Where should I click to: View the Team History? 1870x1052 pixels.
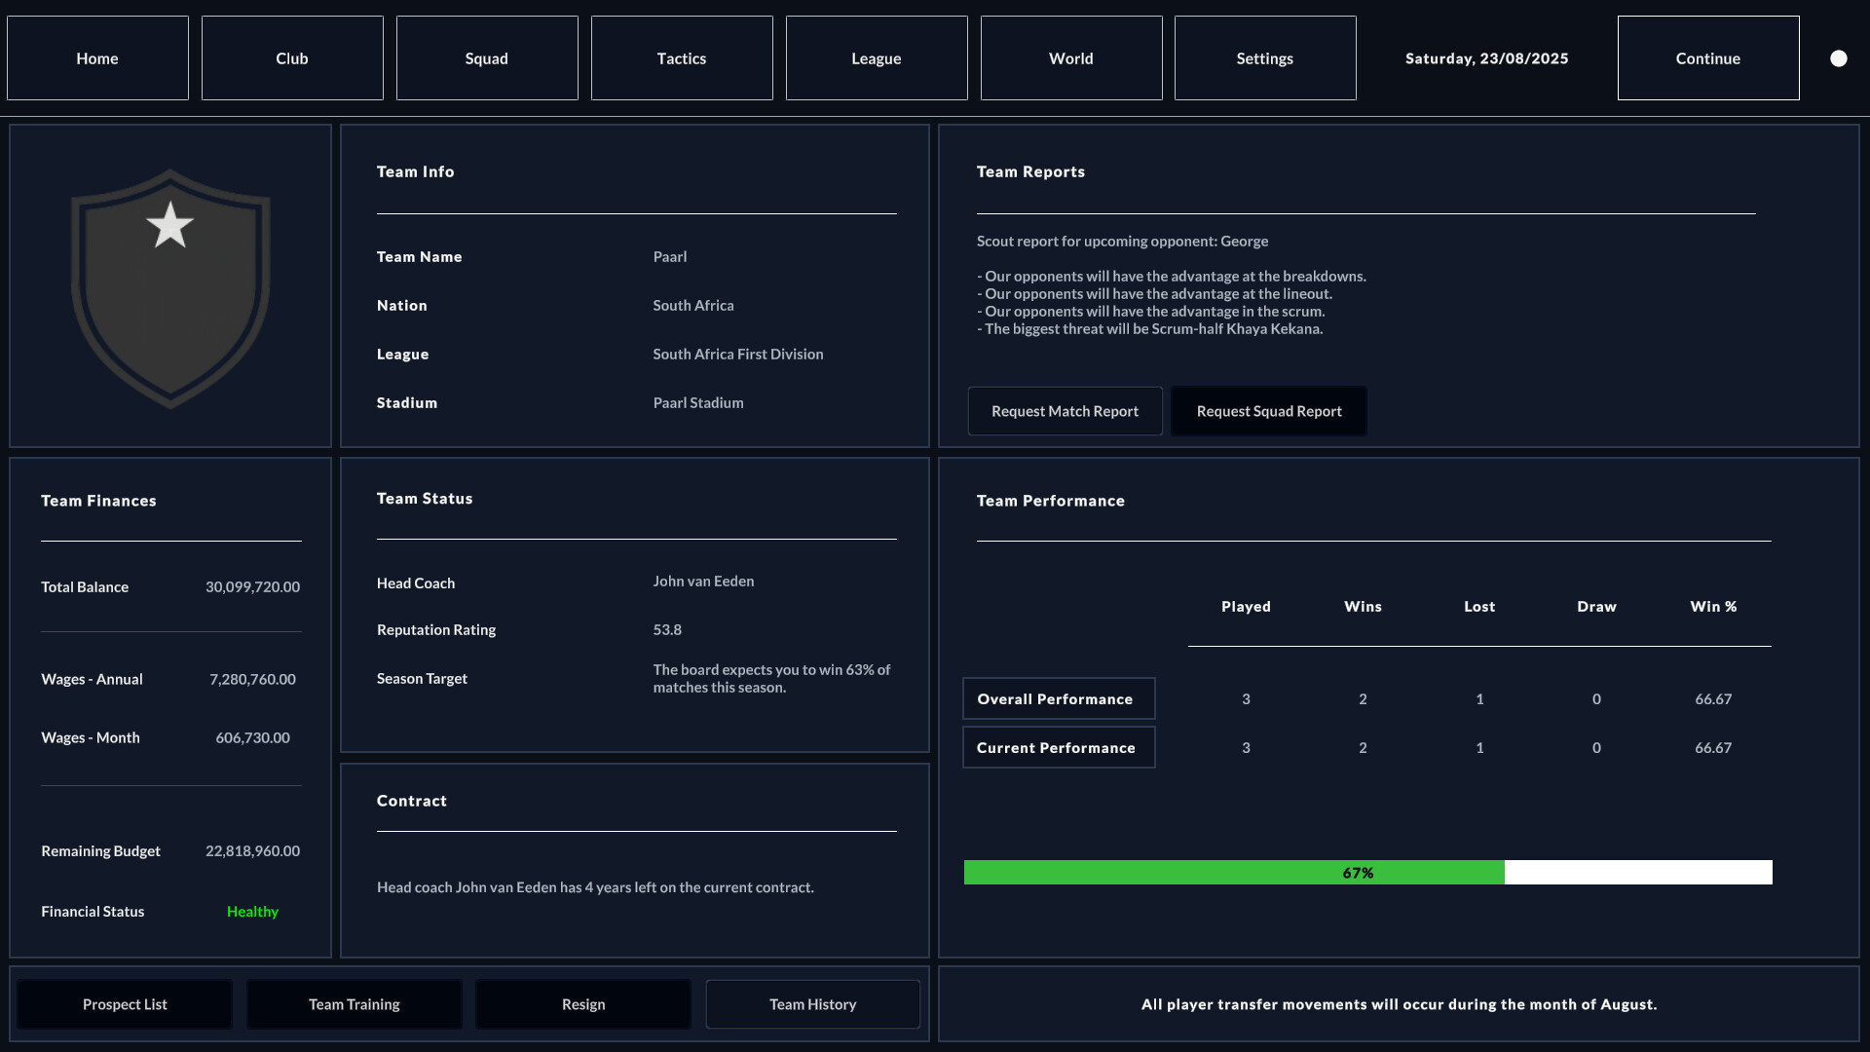(812, 1003)
